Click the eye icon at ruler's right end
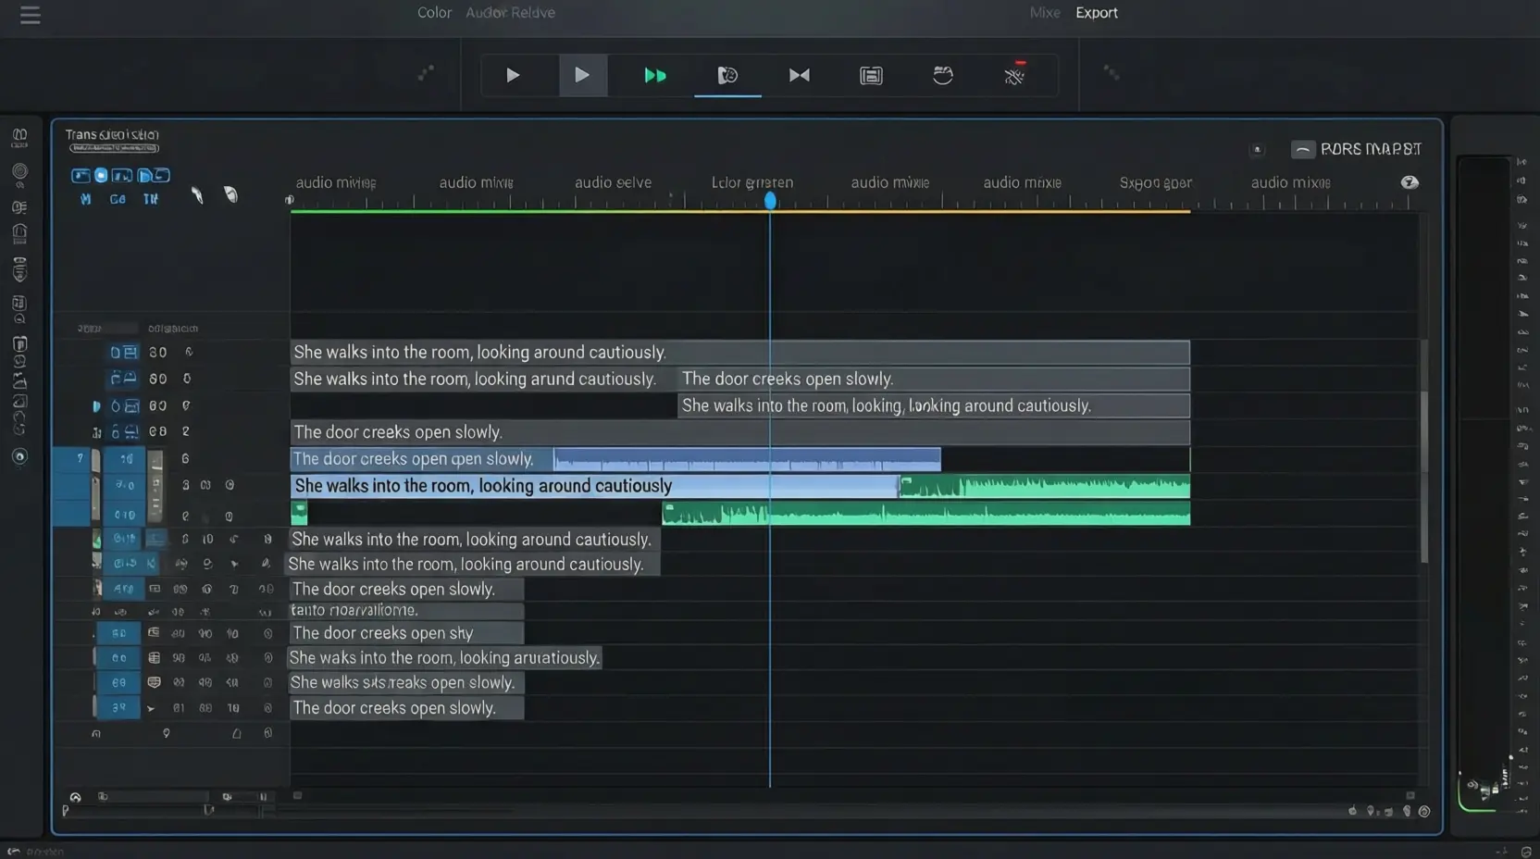1540x859 pixels. point(1409,182)
